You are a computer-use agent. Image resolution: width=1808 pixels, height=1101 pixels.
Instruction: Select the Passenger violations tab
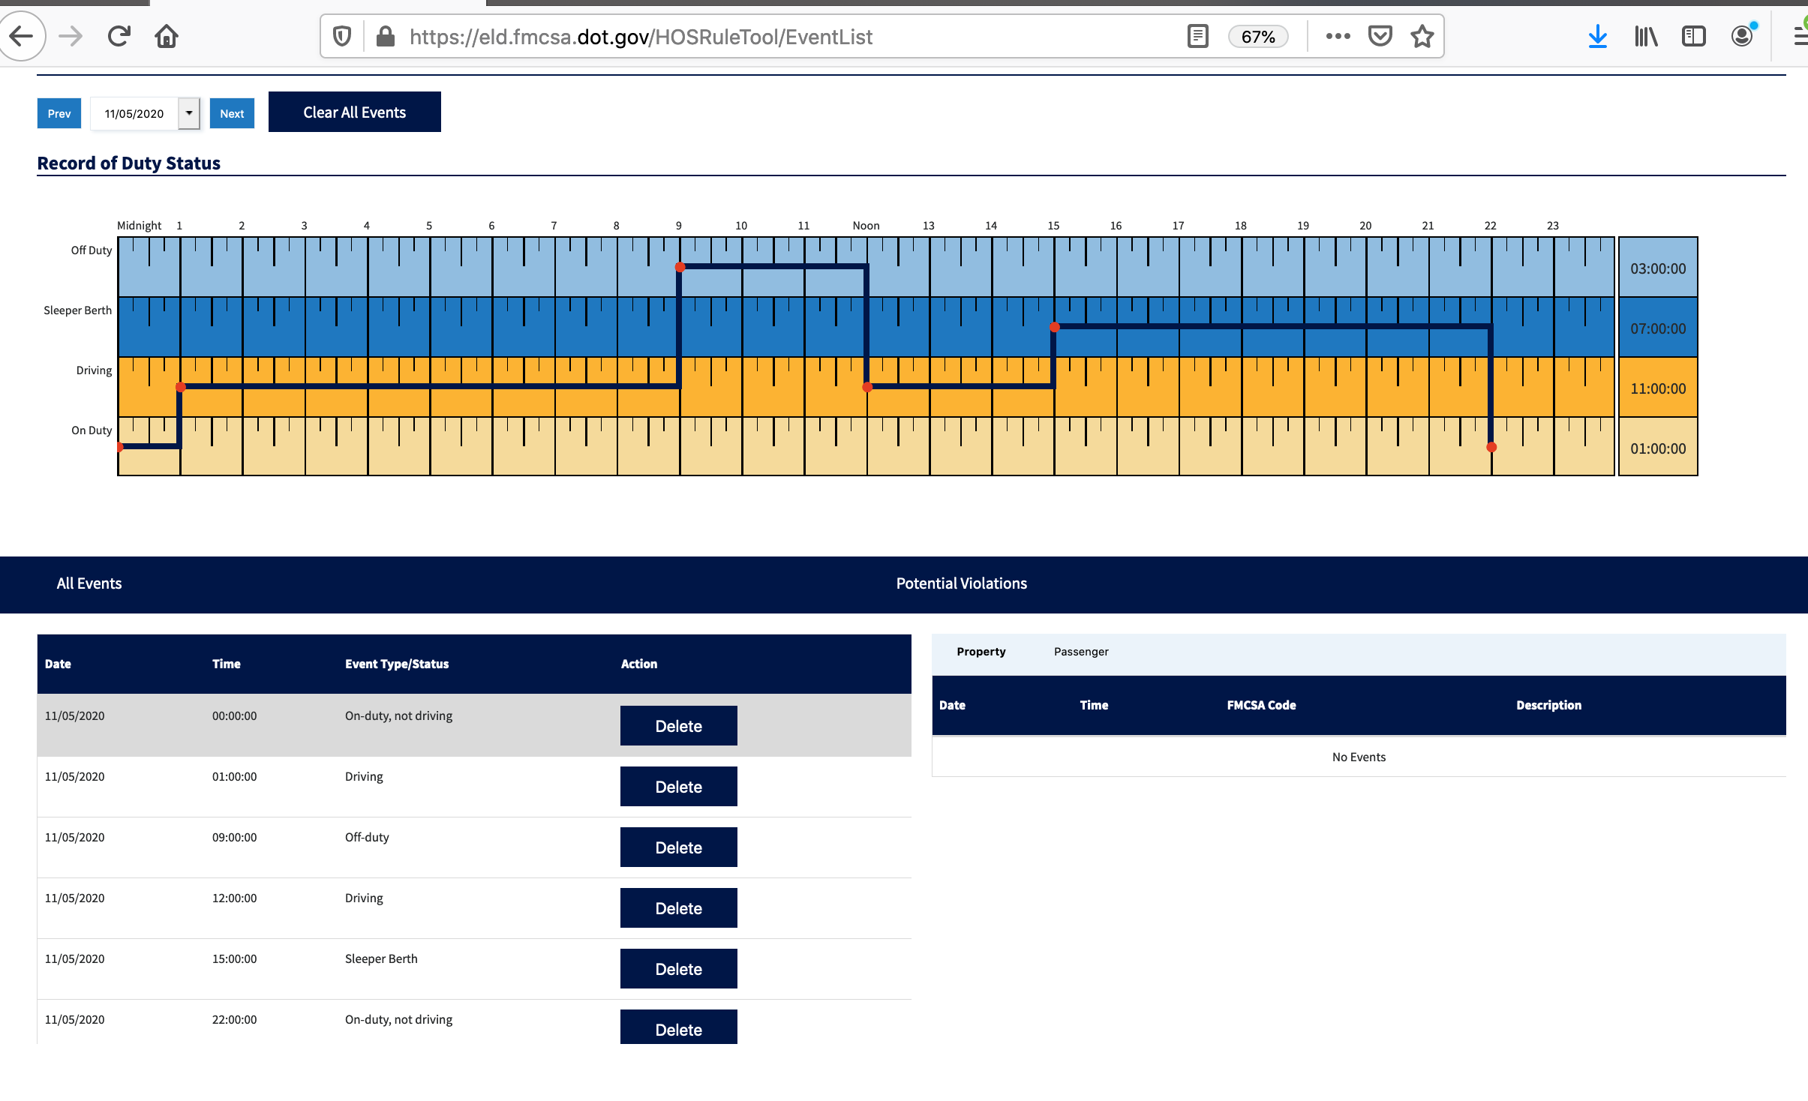click(x=1081, y=651)
